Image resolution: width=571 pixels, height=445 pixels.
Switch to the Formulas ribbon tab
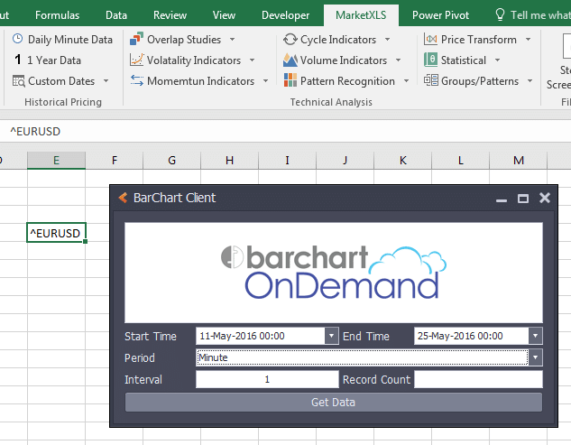coord(57,15)
